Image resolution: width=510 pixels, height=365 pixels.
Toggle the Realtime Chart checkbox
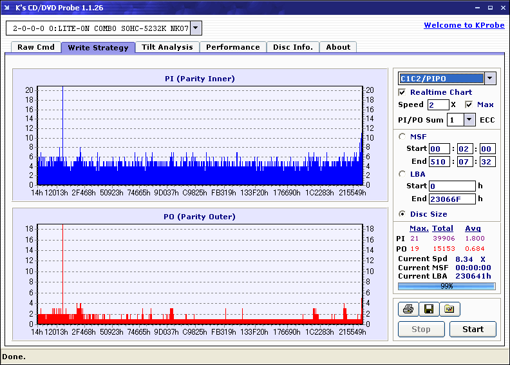(x=402, y=92)
